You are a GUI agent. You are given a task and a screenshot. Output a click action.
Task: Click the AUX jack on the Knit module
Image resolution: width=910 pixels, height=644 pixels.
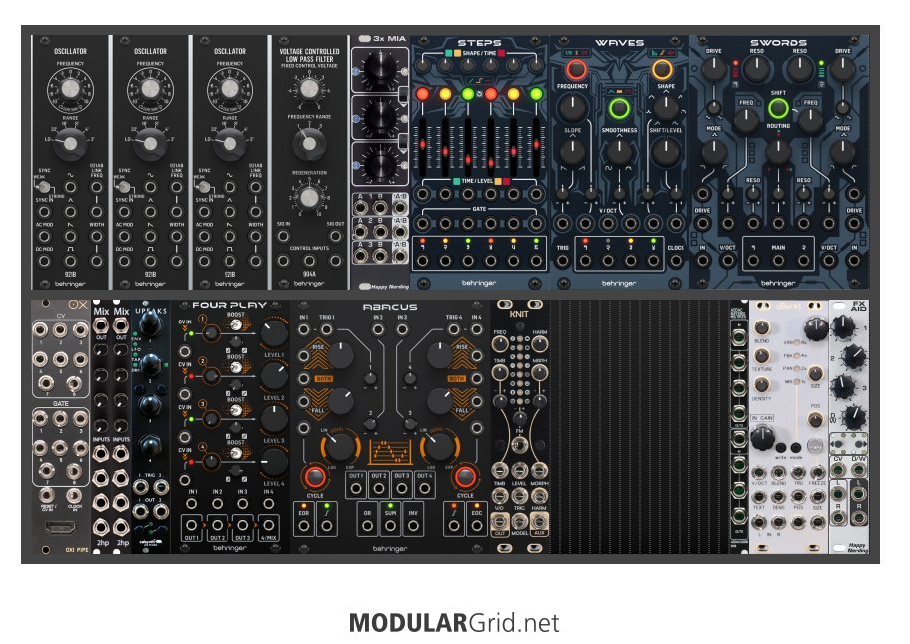point(539,520)
